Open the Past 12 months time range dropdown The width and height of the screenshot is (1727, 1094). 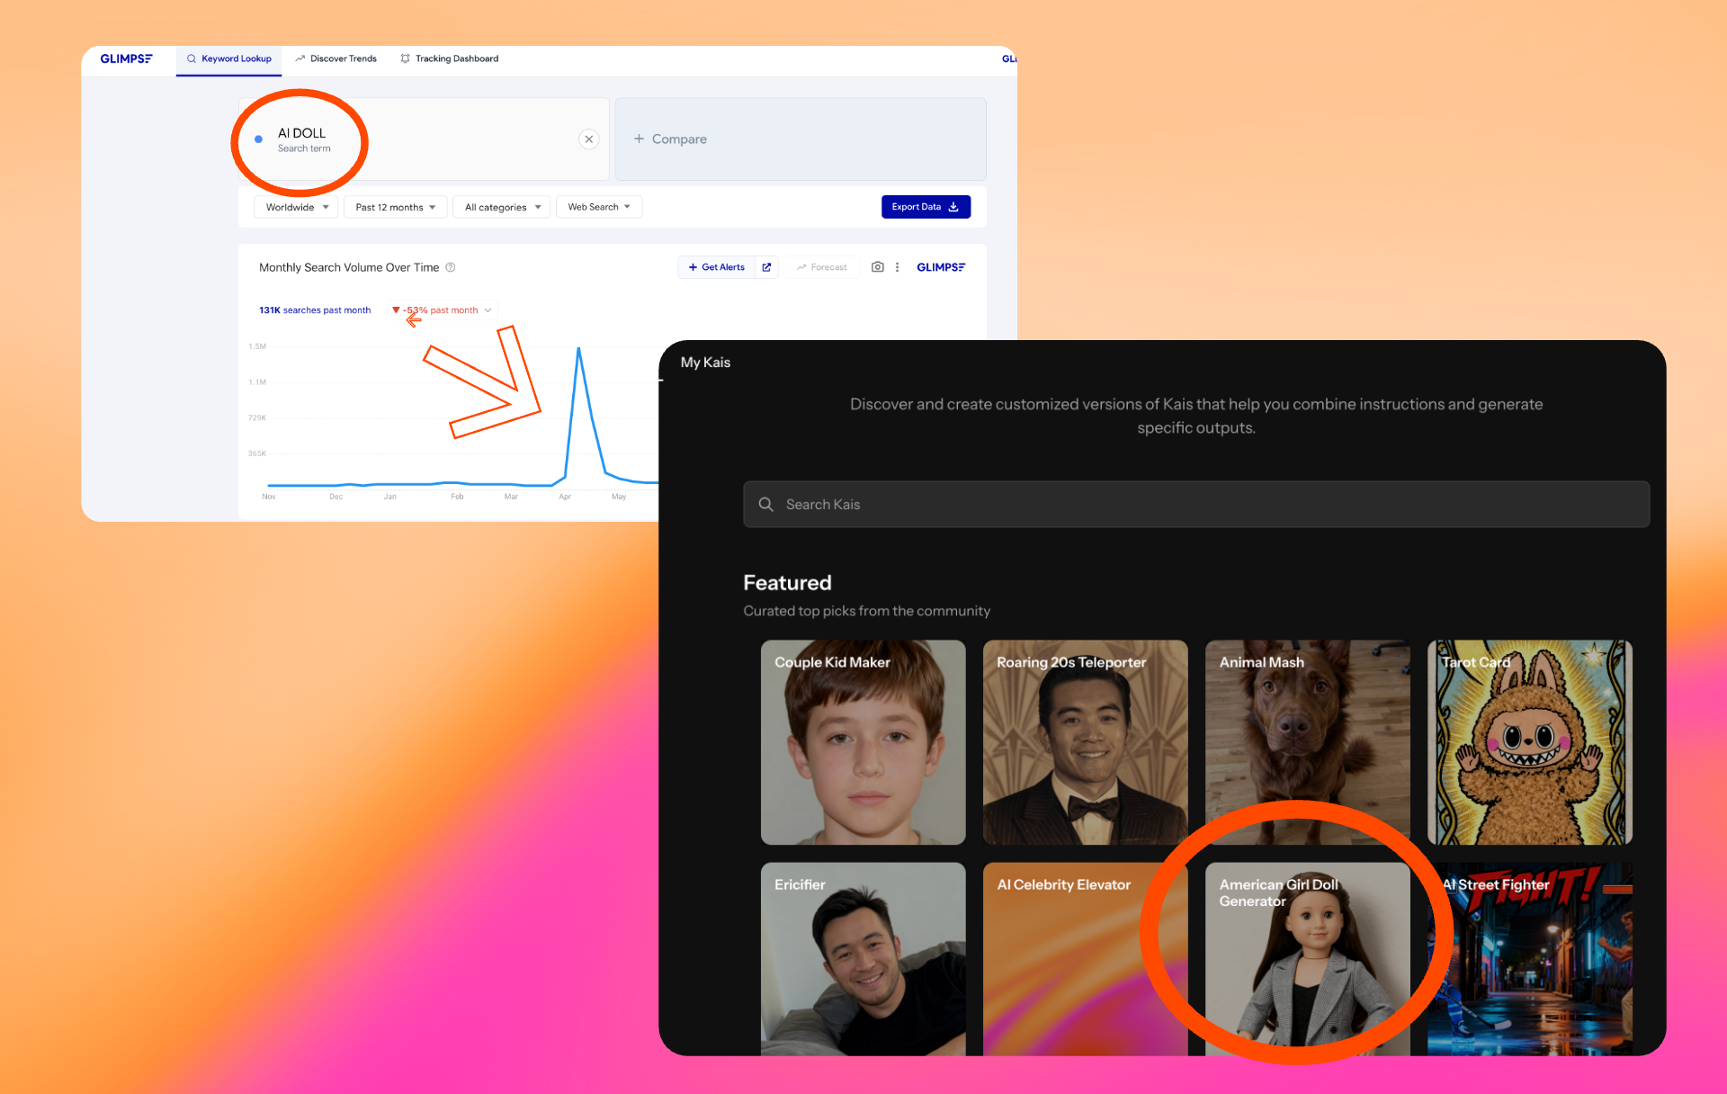pyautogui.click(x=394, y=206)
